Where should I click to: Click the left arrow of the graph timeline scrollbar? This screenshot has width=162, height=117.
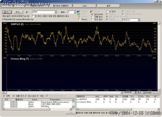(x=3, y=93)
